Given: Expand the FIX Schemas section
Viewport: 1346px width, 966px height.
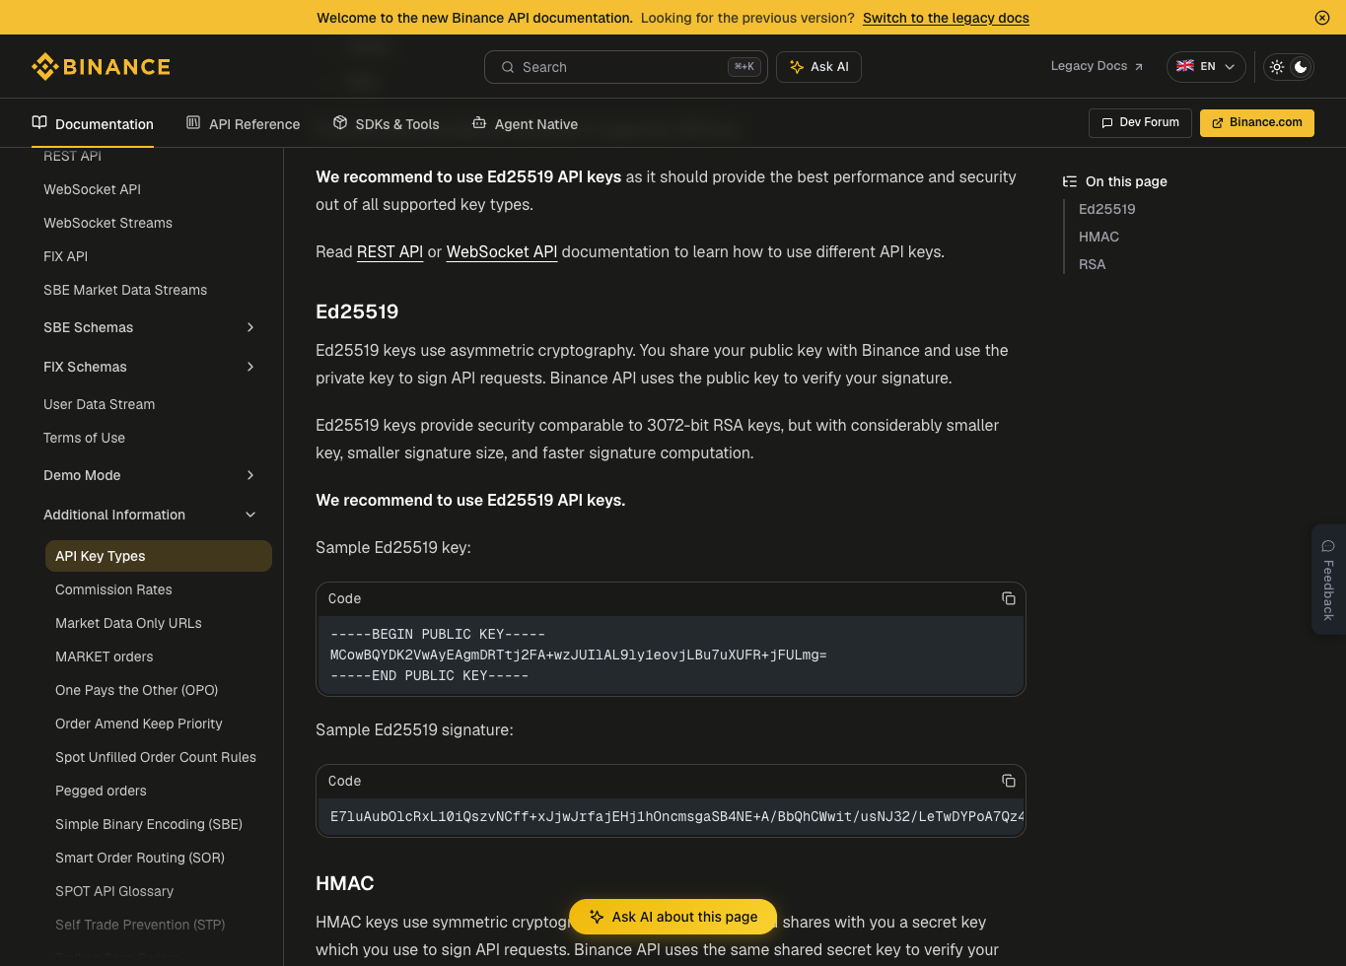Looking at the screenshot, I should point(150,367).
